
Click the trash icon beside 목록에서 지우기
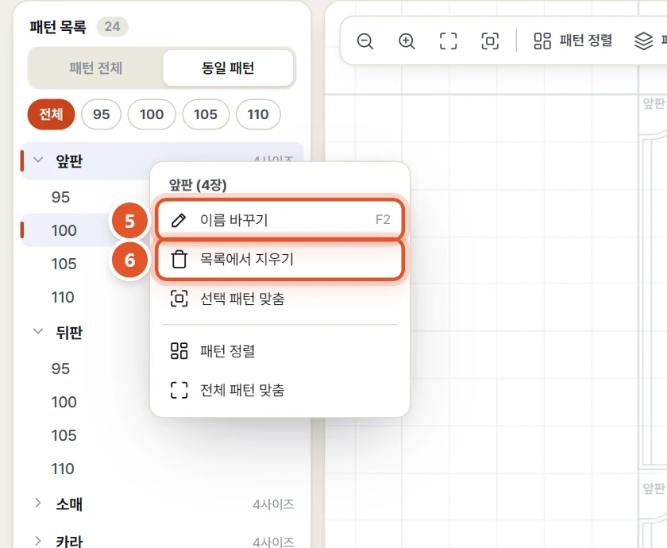tap(179, 259)
